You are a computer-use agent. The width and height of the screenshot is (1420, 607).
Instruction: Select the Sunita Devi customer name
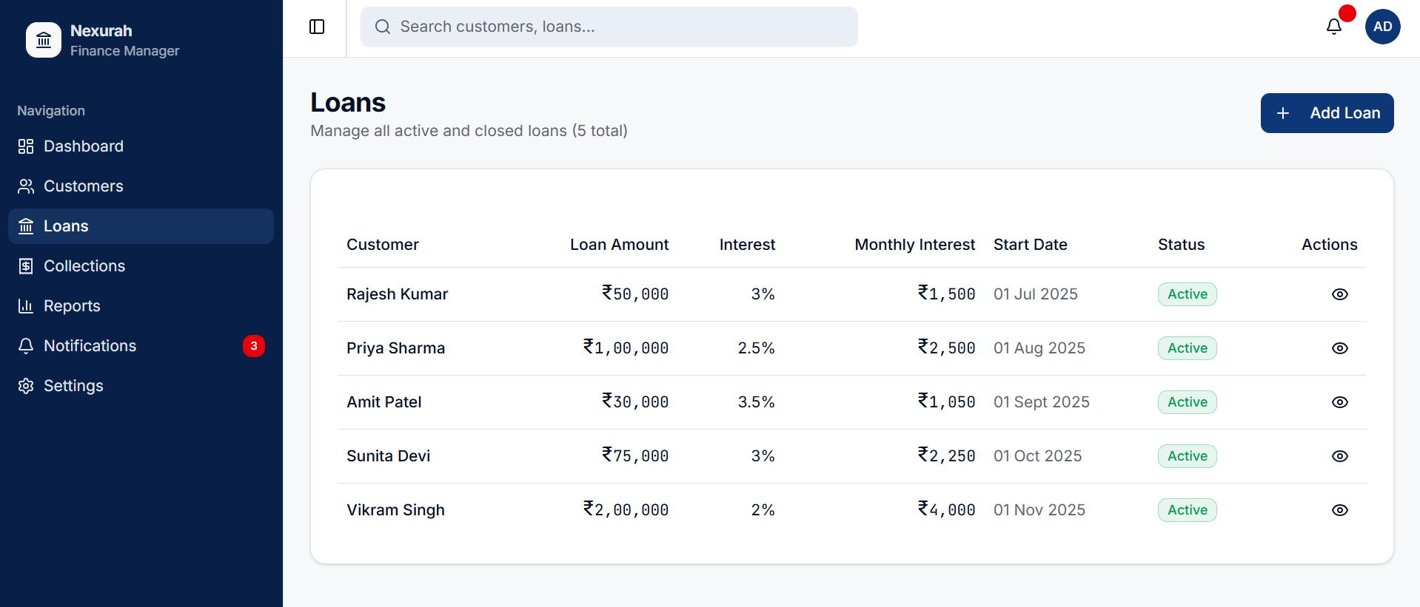pyautogui.click(x=388, y=456)
